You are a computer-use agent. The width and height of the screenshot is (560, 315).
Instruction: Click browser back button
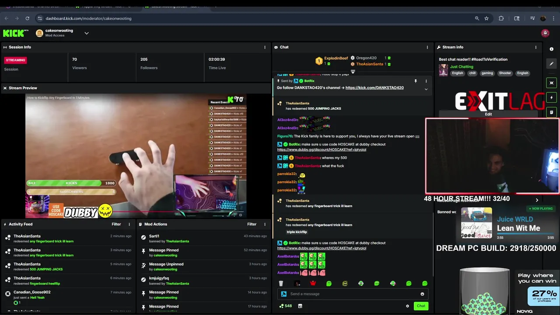[x=6, y=18]
